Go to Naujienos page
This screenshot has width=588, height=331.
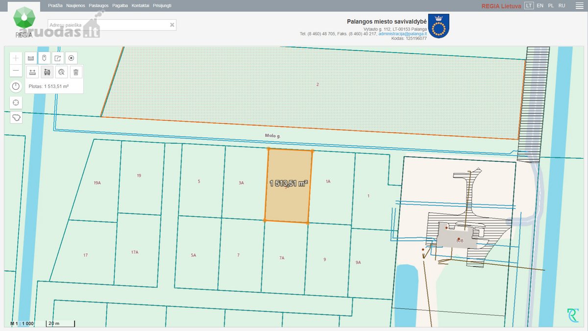75,5
